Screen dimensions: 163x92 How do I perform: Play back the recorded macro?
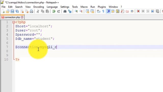click(x=148, y=11)
